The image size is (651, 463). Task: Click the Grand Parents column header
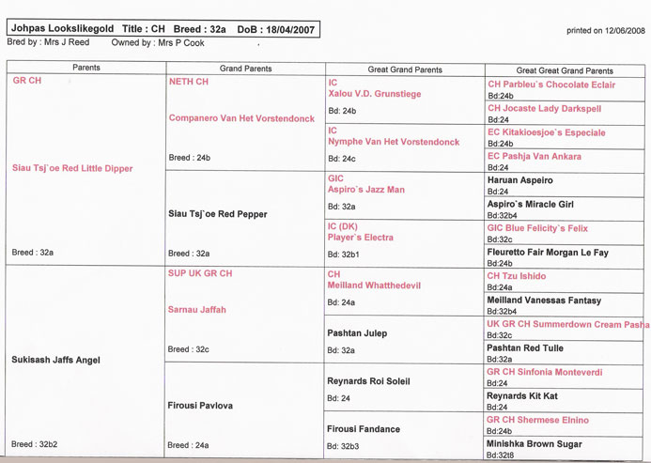pyautogui.click(x=245, y=69)
